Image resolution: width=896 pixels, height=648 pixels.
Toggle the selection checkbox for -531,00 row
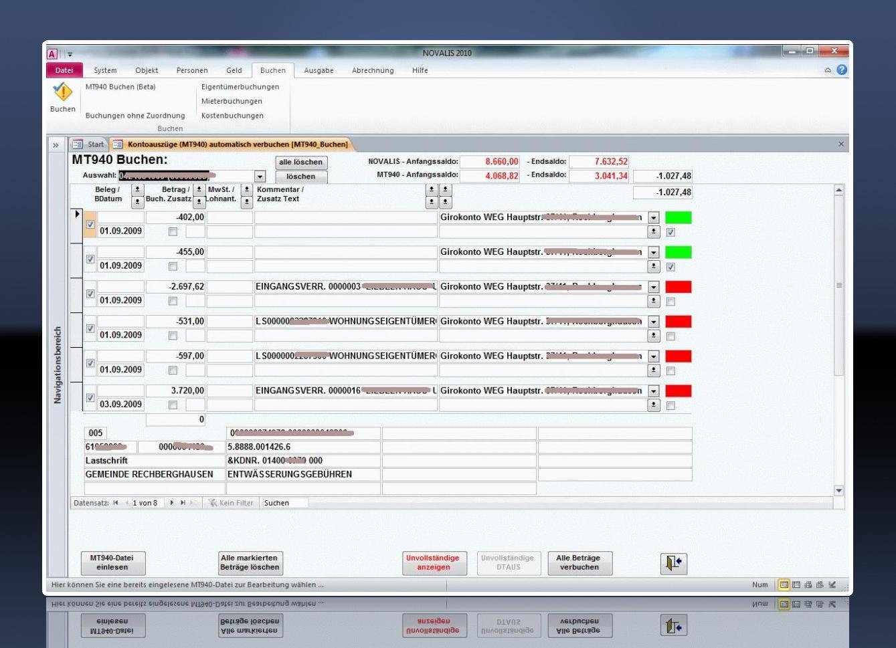pyautogui.click(x=90, y=329)
